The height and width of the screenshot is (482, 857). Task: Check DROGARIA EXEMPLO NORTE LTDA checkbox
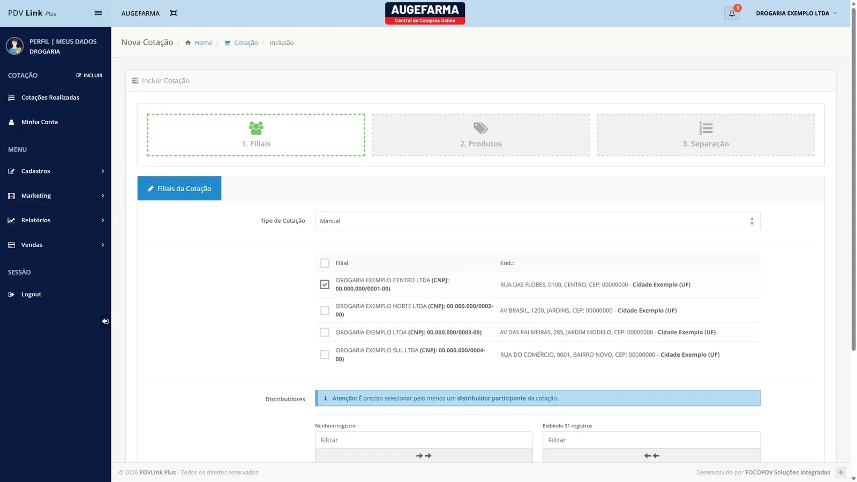325,310
